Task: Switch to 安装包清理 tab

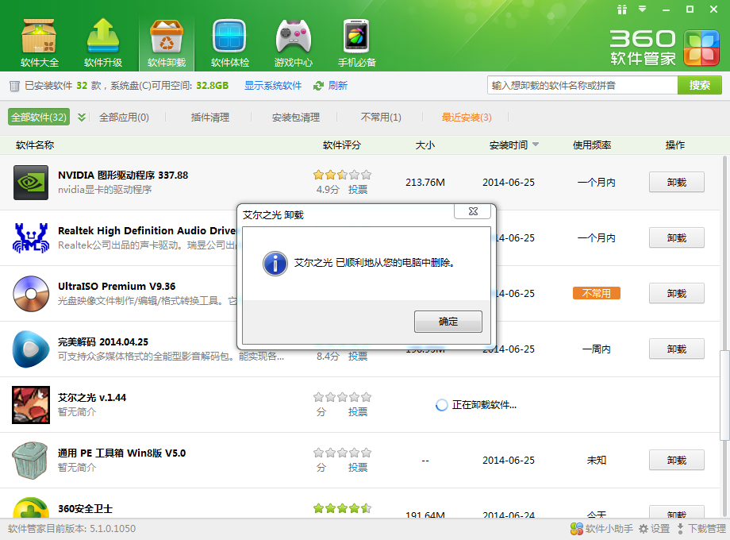Action: pos(296,118)
